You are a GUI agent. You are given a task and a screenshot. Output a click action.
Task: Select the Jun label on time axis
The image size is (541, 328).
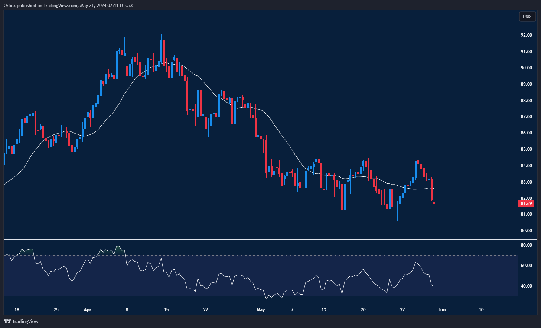pos(442,310)
